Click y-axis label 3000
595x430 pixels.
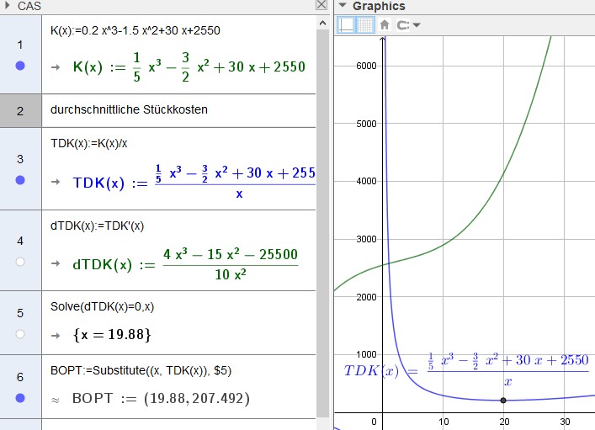(x=366, y=239)
